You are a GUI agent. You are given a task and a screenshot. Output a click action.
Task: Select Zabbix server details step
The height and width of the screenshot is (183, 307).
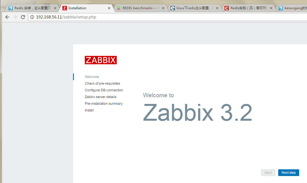[x=100, y=97]
